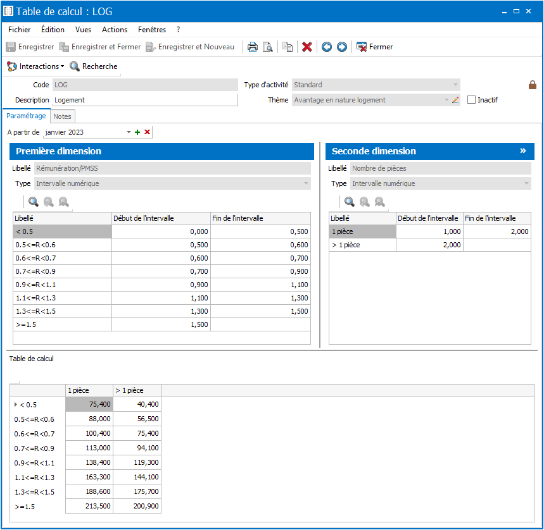Click the small red X remove period icon
The width and height of the screenshot is (544, 530).
[147, 132]
